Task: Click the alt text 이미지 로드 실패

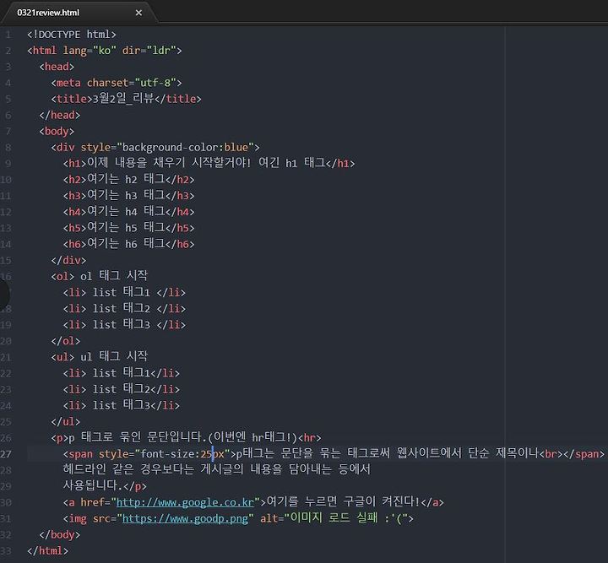Action: pyautogui.click(x=334, y=518)
